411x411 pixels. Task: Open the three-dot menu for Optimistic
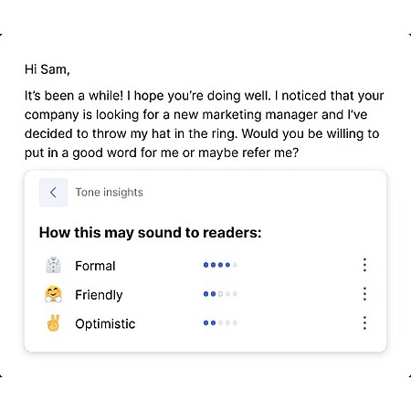pyautogui.click(x=364, y=322)
